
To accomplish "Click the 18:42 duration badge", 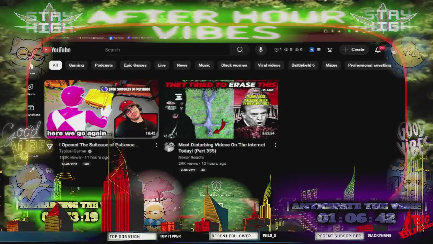I will (150, 134).
